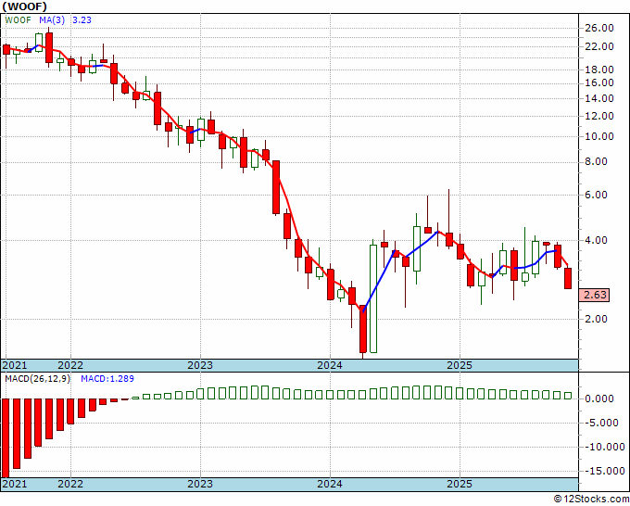The height and width of the screenshot is (506, 630).
Task: Click the 22.00 price axis label
Action: click(x=599, y=46)
